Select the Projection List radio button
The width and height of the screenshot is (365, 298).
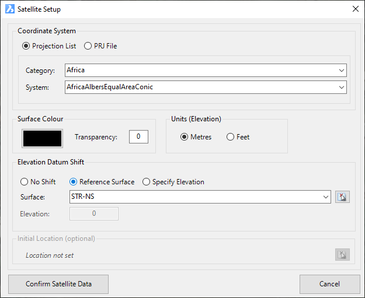[26, 46]
